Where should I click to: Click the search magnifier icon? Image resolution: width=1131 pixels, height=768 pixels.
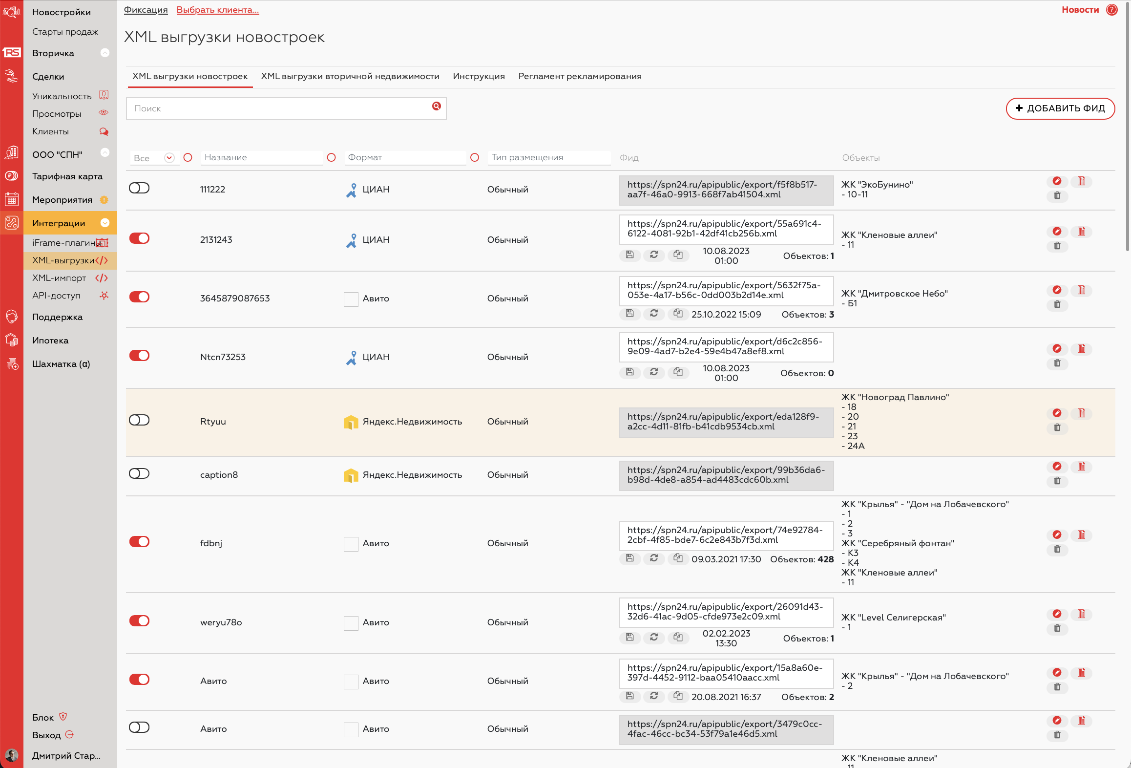click(x=436, y=106)
